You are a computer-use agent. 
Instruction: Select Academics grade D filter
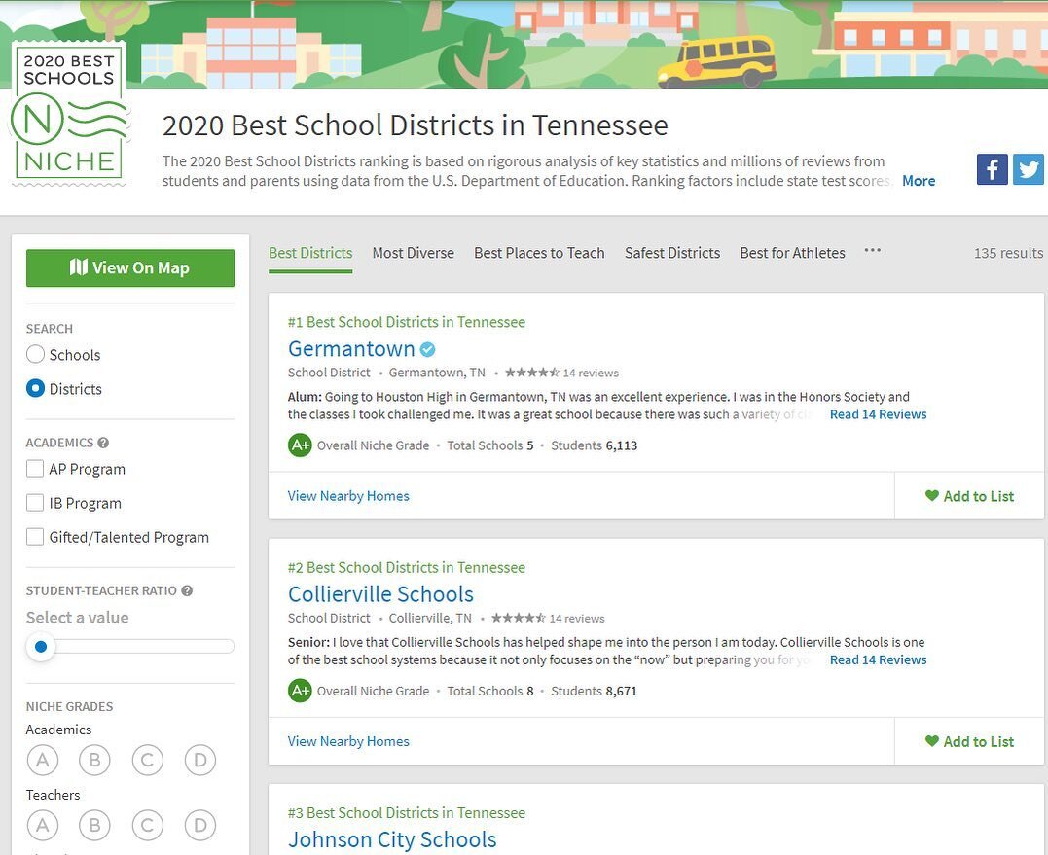[200, 760]
